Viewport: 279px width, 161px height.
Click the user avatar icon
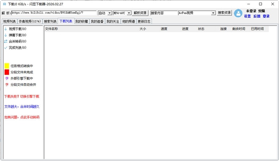[238, 13]
